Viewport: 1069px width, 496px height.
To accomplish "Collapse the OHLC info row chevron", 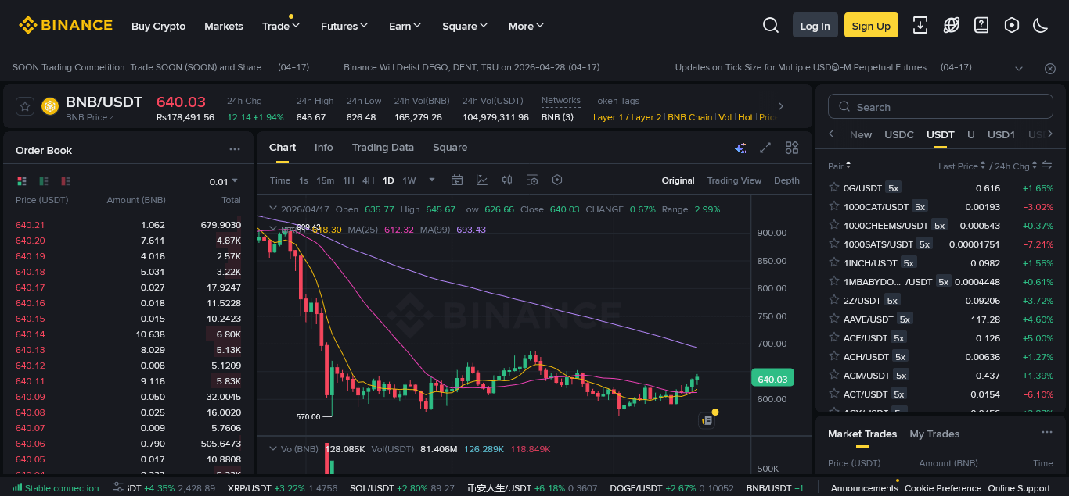I will click(272, 209).
